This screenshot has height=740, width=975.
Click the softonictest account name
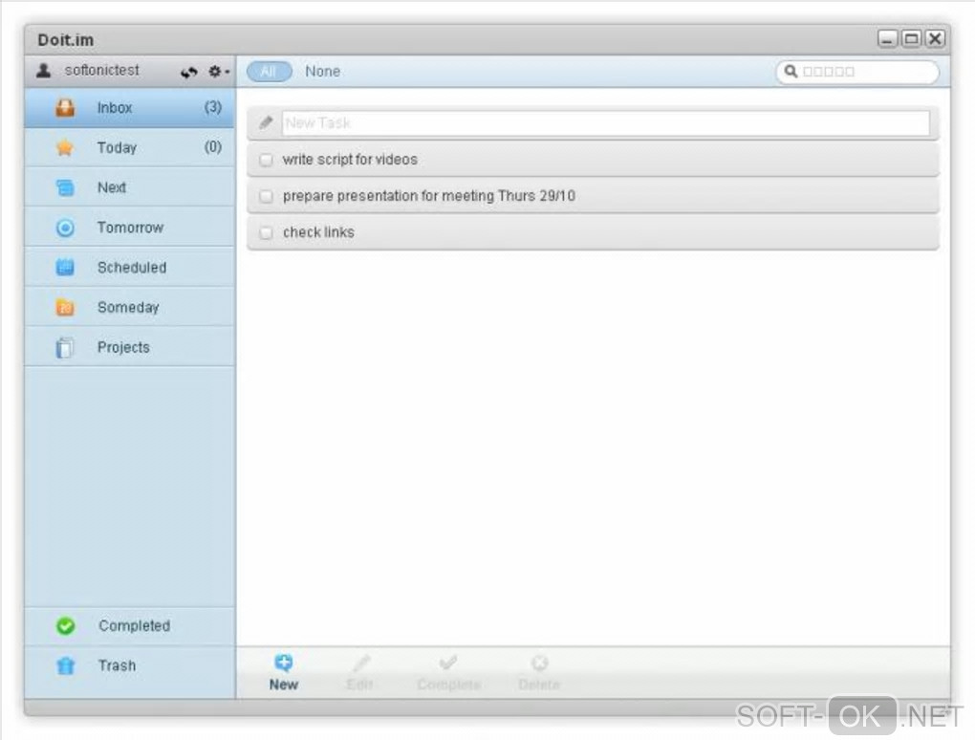pos(102,70)
